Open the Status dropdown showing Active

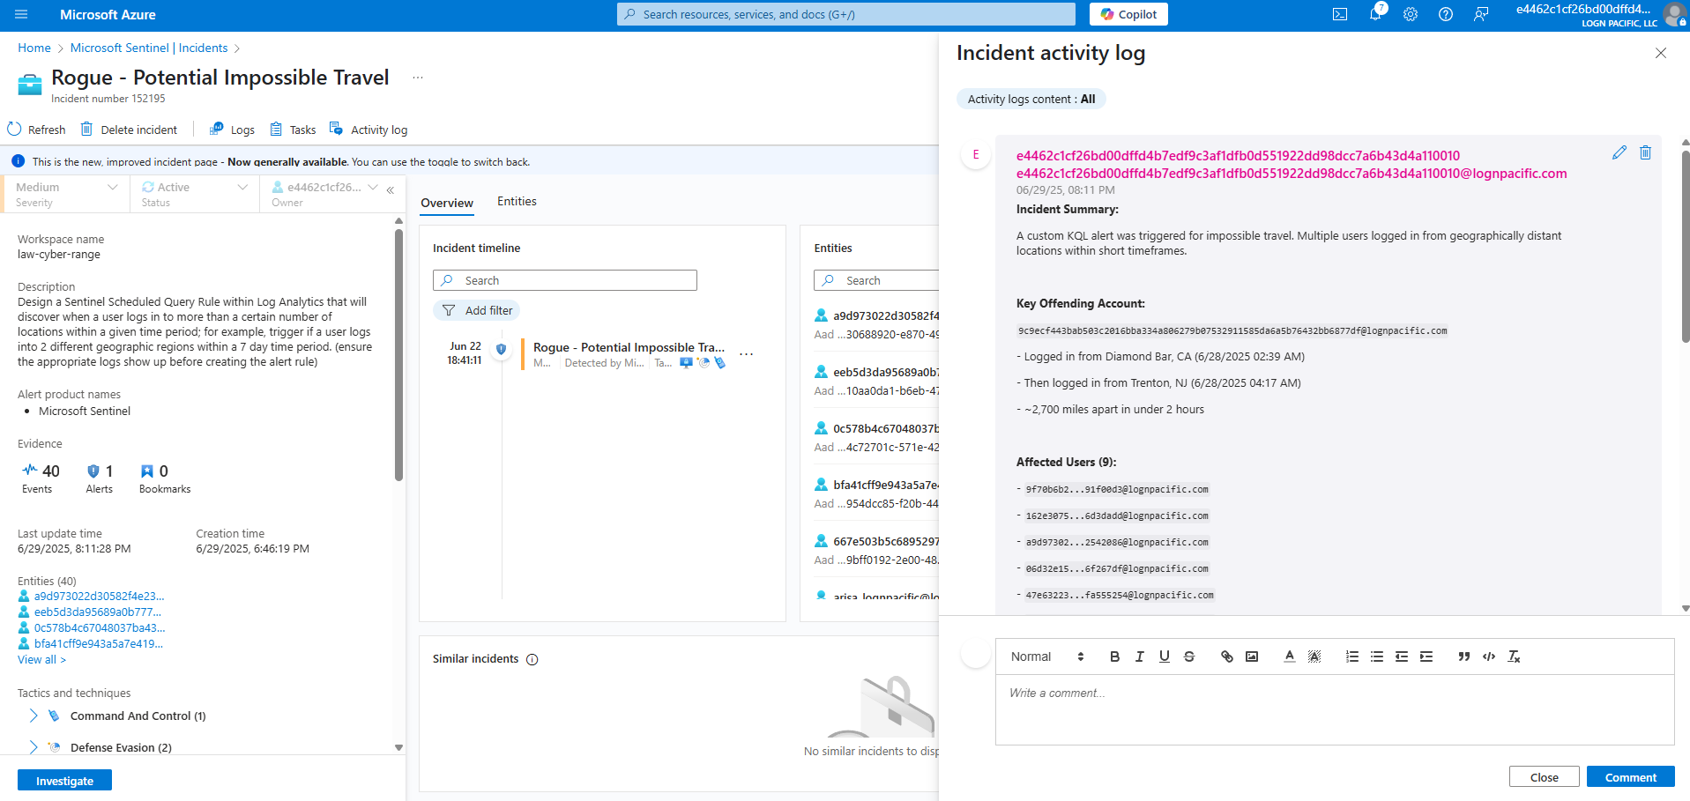point(194,193)
